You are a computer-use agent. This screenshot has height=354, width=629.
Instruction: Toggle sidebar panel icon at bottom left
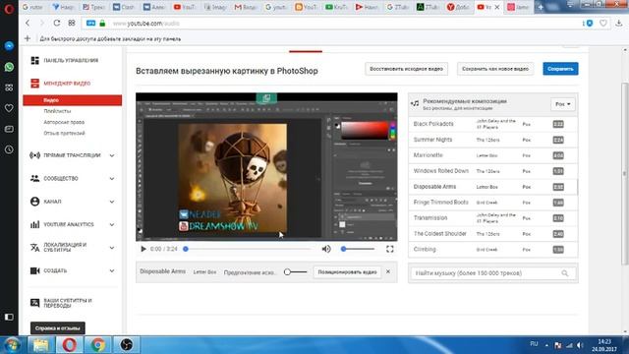coord(9,317)
